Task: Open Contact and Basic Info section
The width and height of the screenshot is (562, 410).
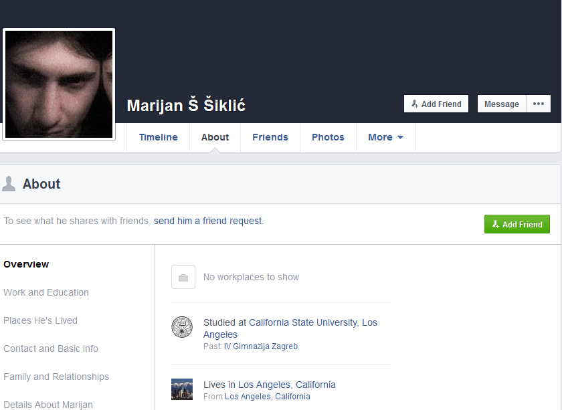Action: [51, 348]
